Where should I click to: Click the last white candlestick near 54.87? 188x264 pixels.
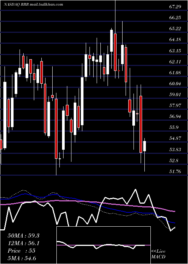[x=144, y=146]
